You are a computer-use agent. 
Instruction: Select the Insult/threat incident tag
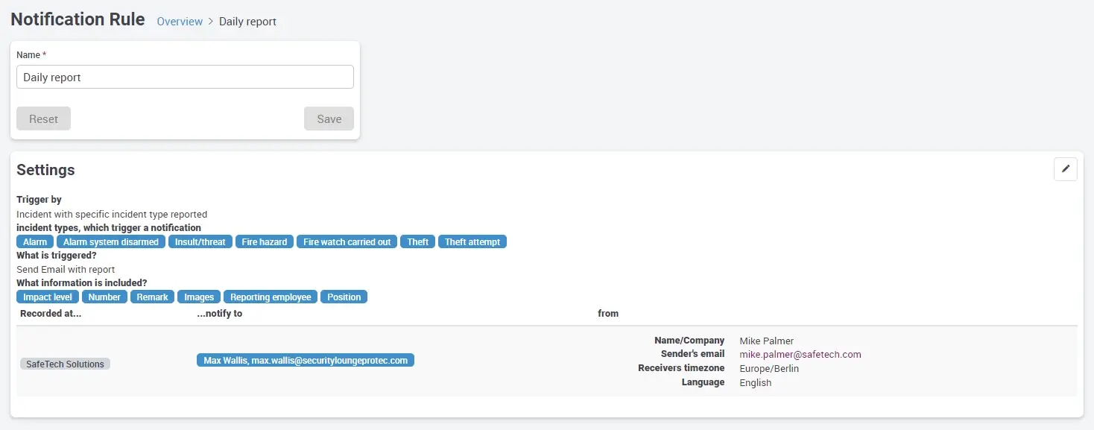pos(200,242)
